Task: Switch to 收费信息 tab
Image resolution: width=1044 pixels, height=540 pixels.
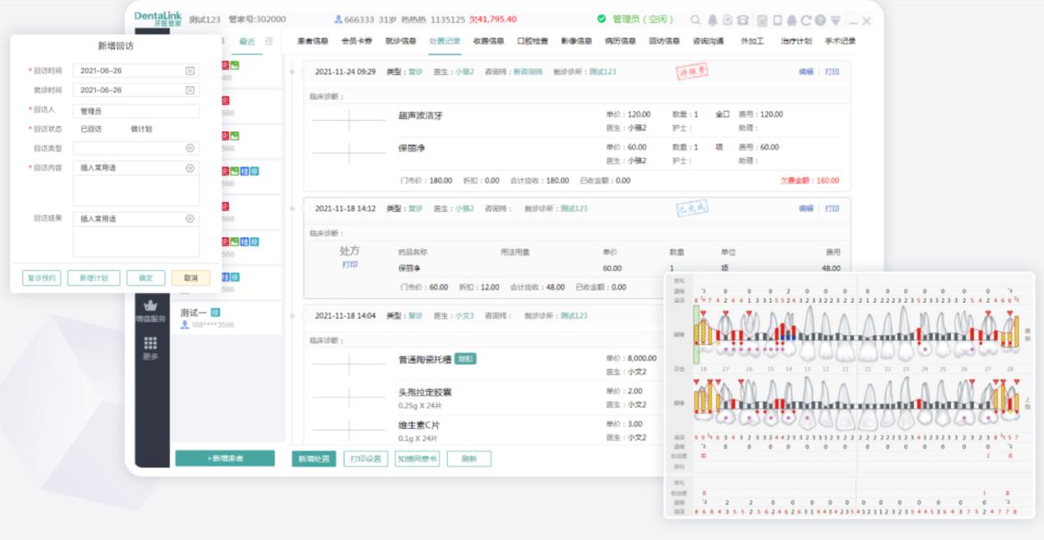Action: pyautogui.click(x=488, y=41)
